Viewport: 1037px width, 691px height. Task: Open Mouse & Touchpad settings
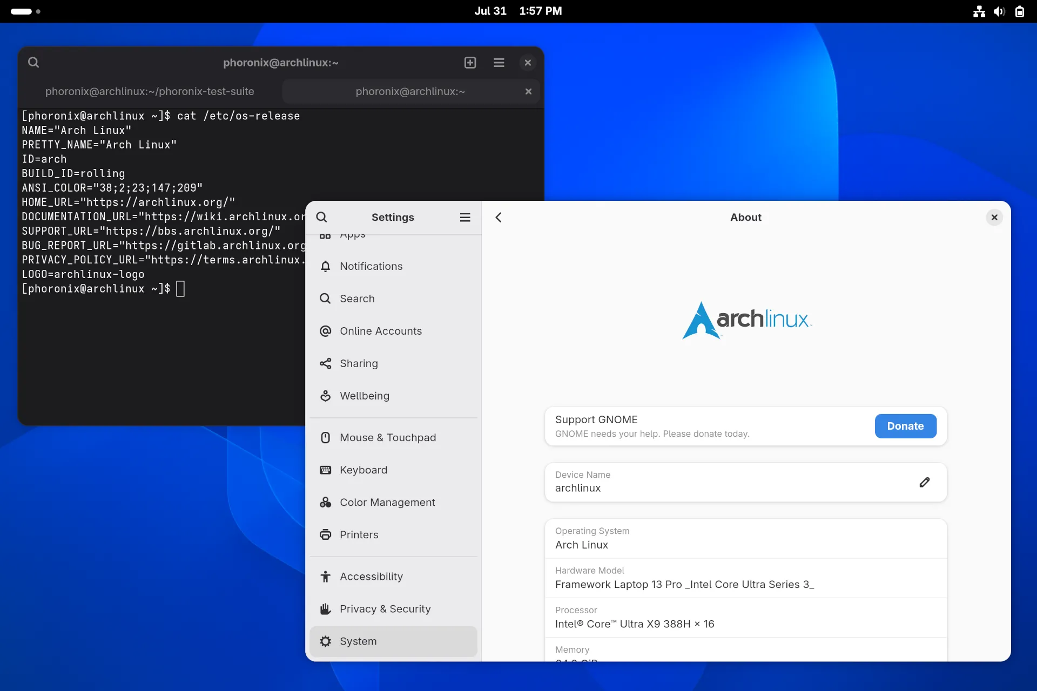pyautogui.click(x=393, y=437)
